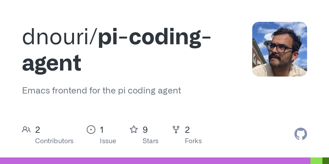Image resolution: width=329 pixels, height=164 pixels.
Task: Open the profile avatar photo
Action: pyautogui.click(x=279, y=49)
